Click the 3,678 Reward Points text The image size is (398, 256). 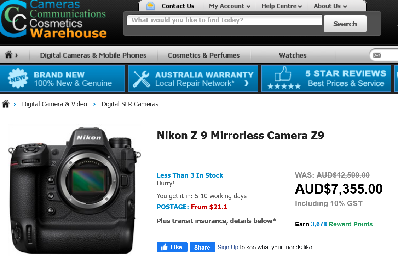tap(342, 224)
